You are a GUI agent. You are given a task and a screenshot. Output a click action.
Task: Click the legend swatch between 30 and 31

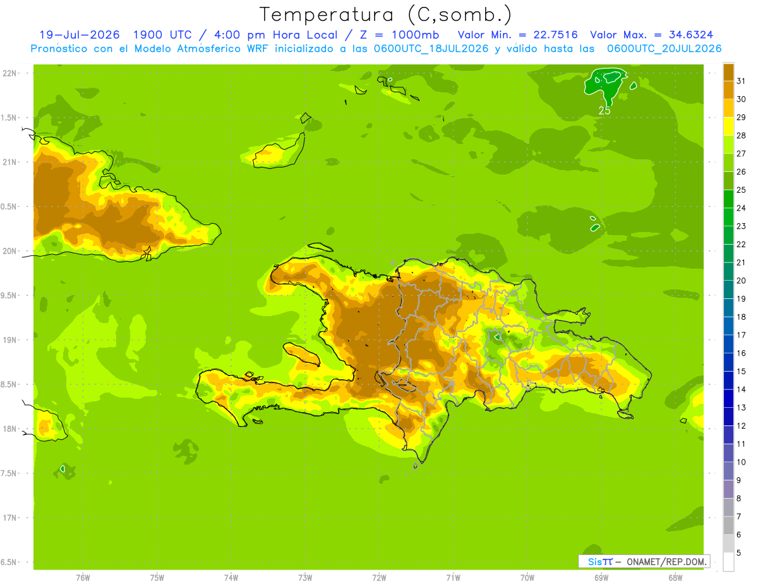728,90
